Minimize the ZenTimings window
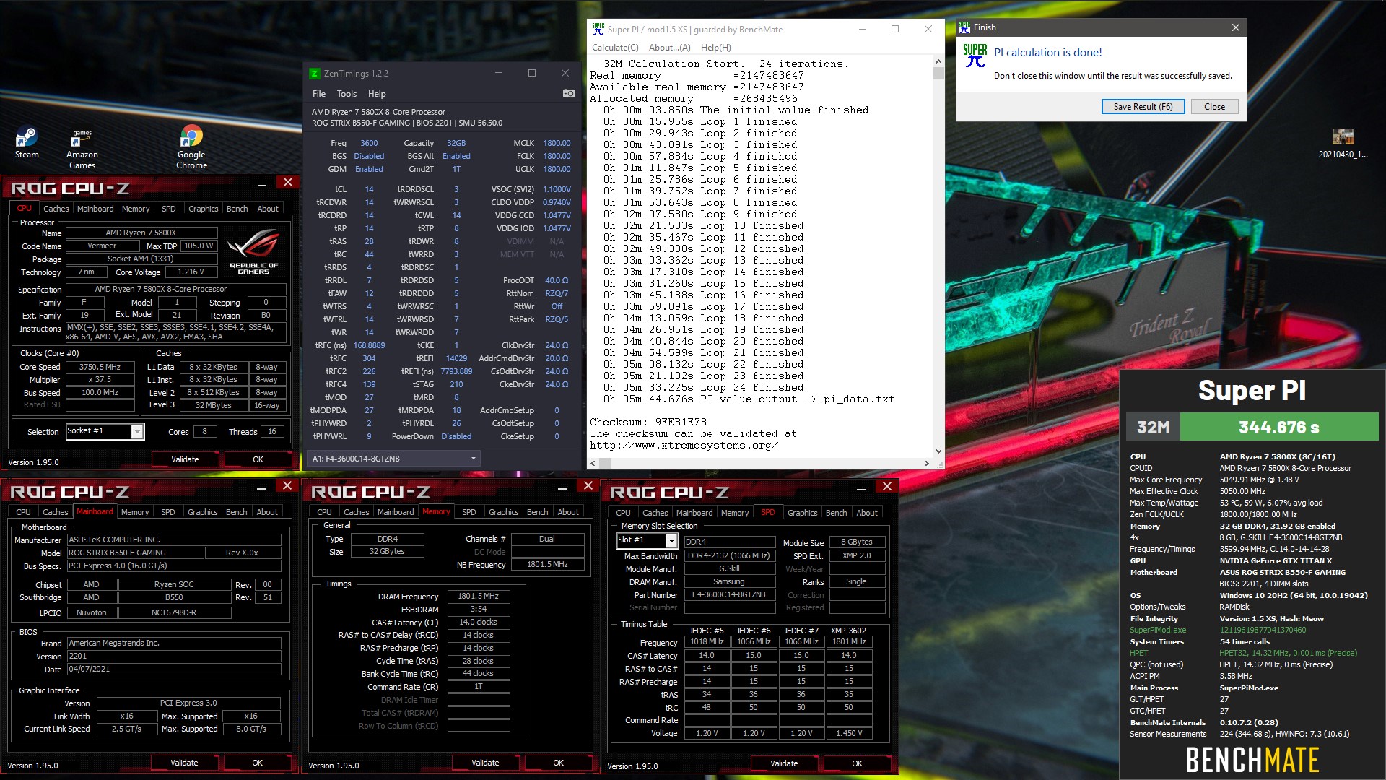Screen dimensions: 1386x780 click(x=499, y=73)
